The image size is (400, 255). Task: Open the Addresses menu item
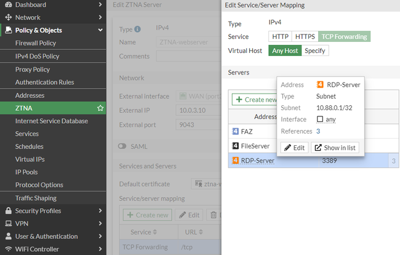30,95
